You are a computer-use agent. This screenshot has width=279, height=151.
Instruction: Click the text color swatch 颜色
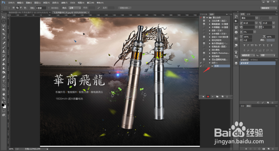(x=271, y=40)
